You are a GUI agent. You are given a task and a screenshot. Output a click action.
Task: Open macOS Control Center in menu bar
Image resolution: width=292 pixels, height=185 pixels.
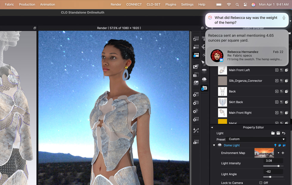[245, 4]
